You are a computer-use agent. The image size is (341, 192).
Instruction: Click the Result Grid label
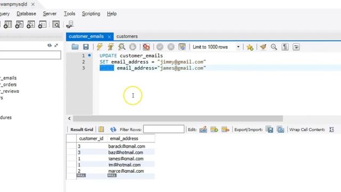tap(82, 130)
